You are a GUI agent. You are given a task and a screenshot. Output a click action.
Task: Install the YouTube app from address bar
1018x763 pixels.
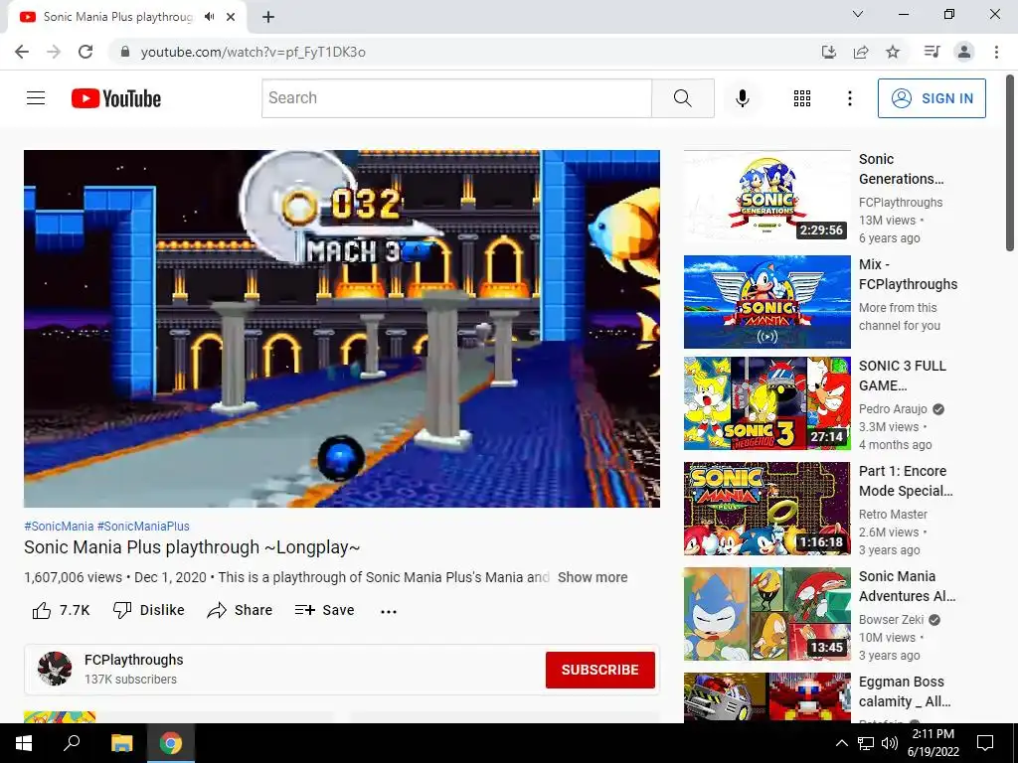coord(828,52)
